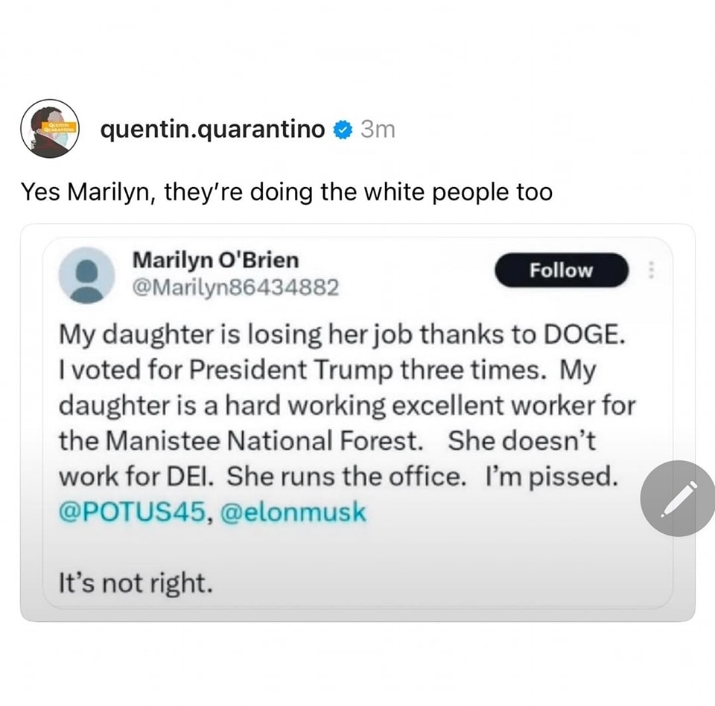This screenshot has width=715, height=706.
Task: Tap the gray pencil edit icon
Action: point(678,497)
